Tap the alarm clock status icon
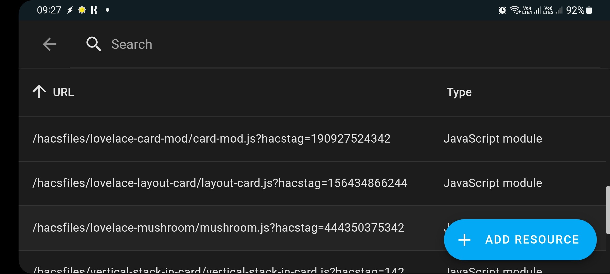The image size is (610, 274). coord(502,10)
